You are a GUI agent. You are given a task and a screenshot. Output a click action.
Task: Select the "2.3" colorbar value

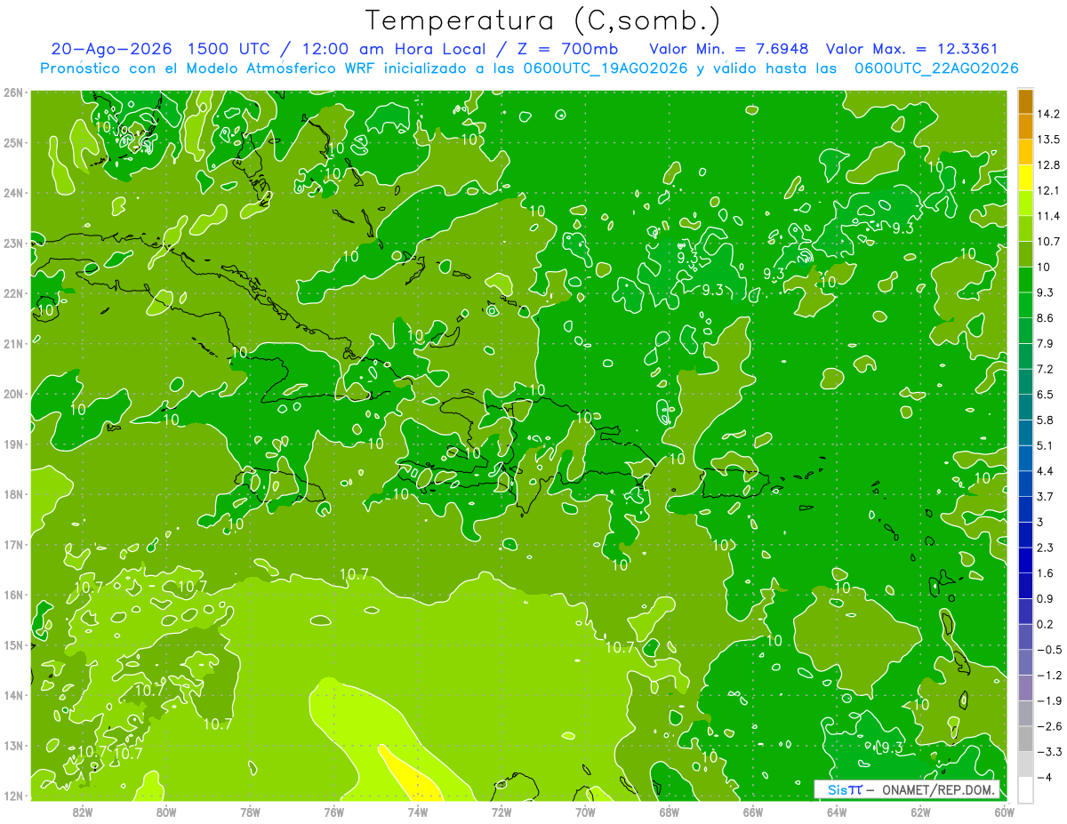coord(1046,548)
